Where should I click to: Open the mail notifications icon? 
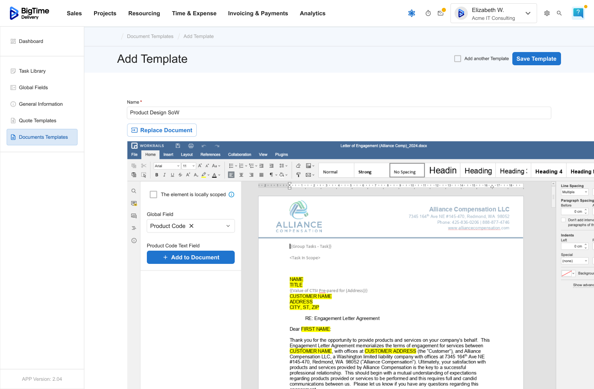point(441,13)
